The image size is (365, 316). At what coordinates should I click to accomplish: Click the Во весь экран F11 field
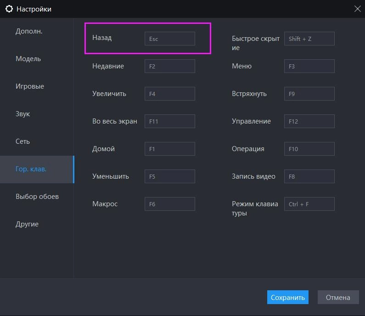tap(169, 121)
